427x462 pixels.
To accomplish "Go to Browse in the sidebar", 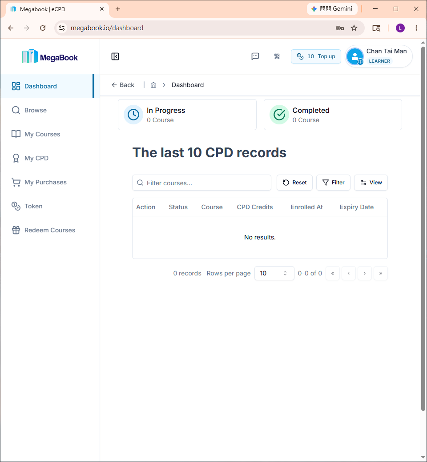I will [x=47, y=110].
